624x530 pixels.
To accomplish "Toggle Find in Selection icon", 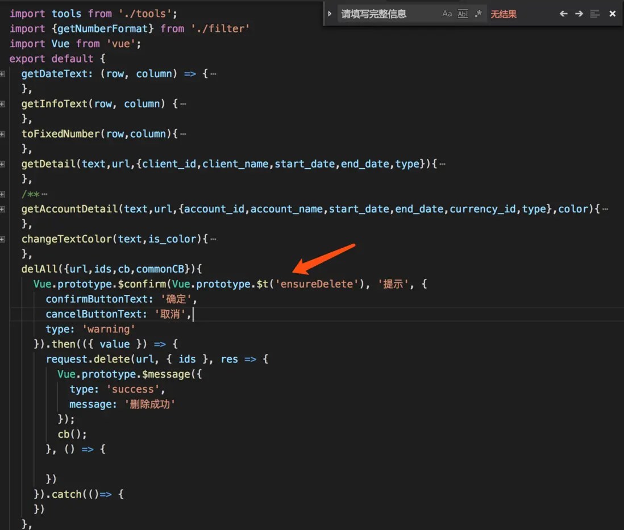I will coord(595,13).
